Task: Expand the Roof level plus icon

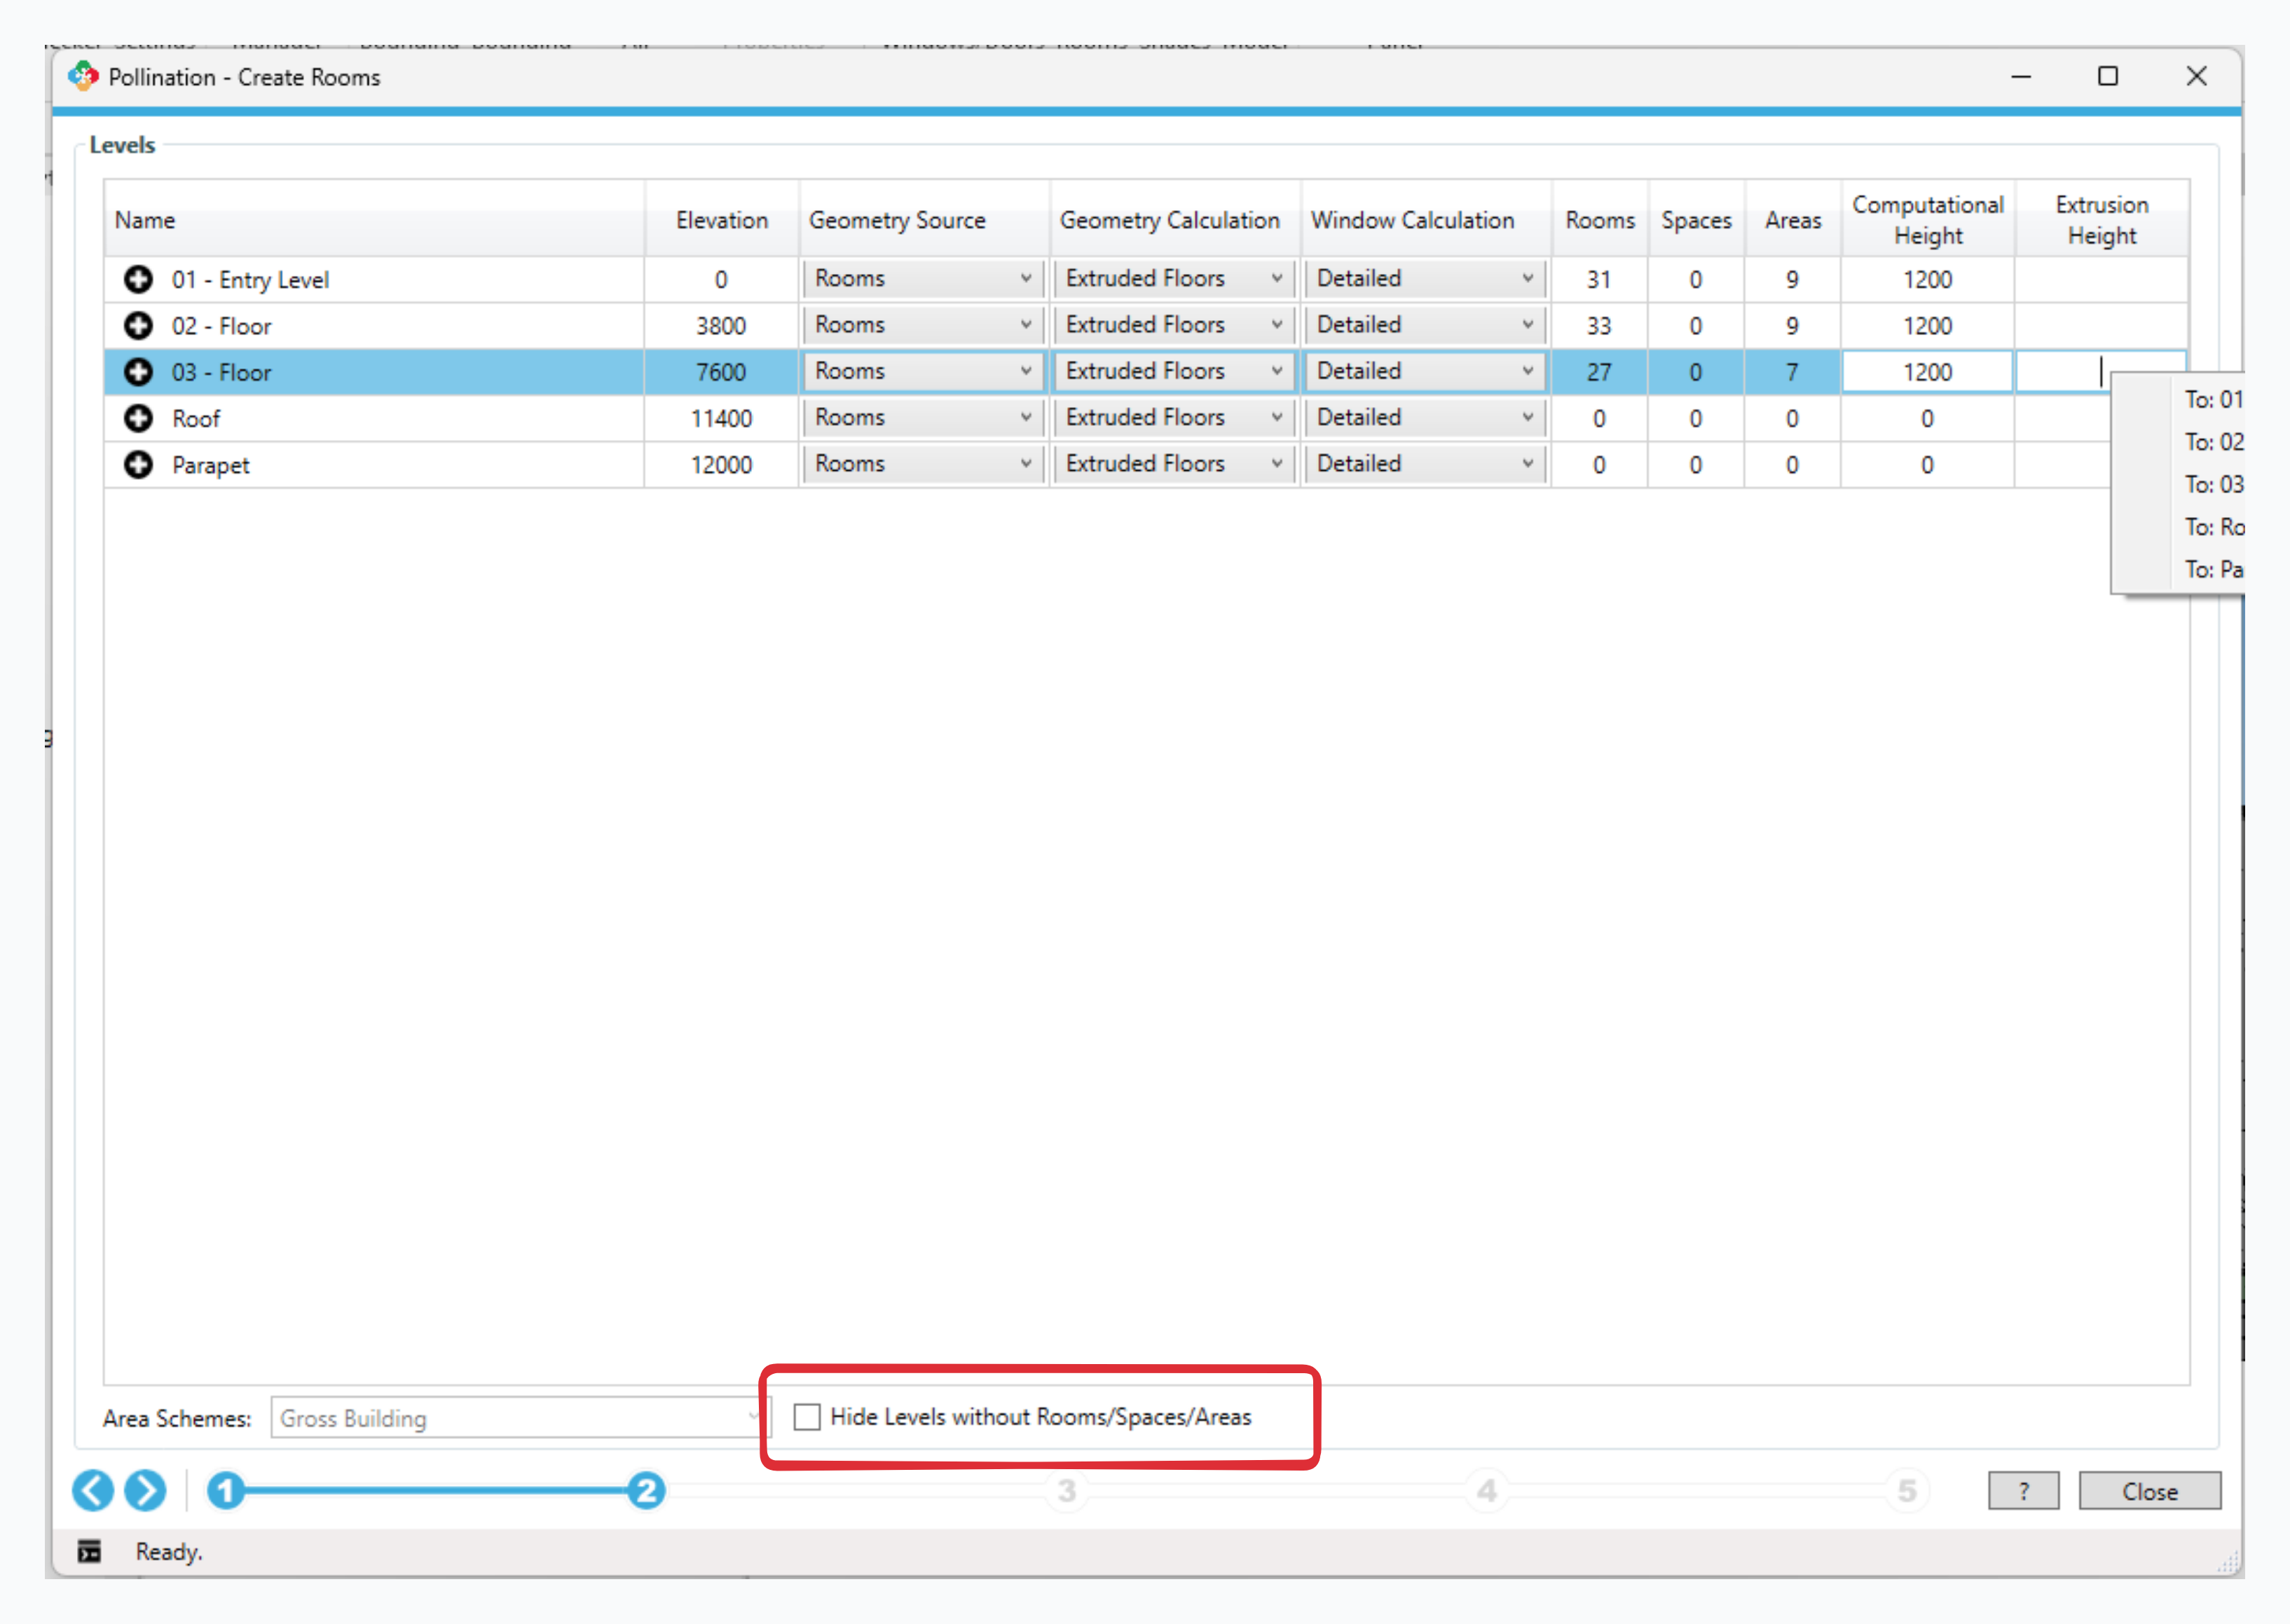Action: [x=138, y=418]
